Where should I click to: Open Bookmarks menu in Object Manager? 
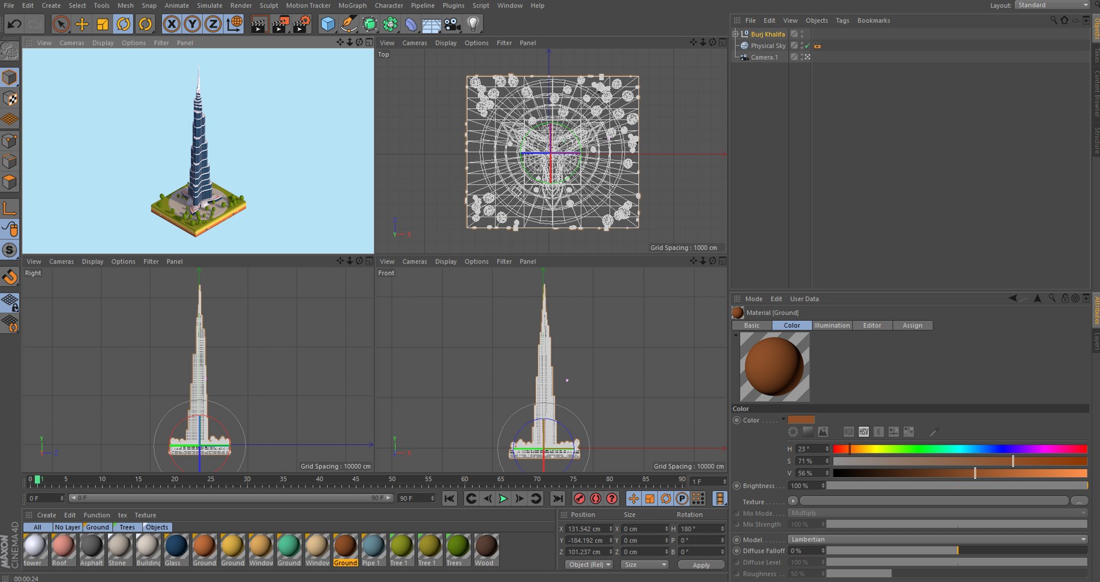[x=874, y=21]
